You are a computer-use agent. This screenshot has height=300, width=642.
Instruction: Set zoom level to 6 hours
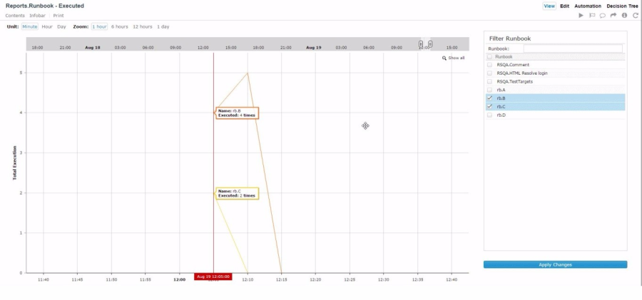119,26
